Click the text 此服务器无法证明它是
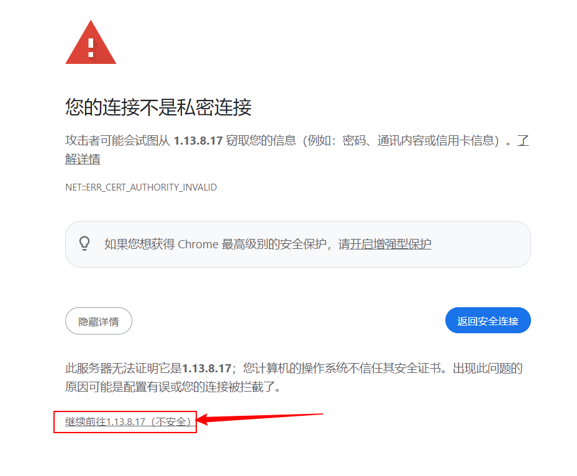Image resolution: width=577 pixels, height=476 pixels. [x=124, y=368]
